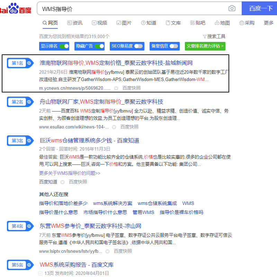Open 百度快照 for 百度知道 result
This screenshot has height=277, width=277.
point(78,182)
